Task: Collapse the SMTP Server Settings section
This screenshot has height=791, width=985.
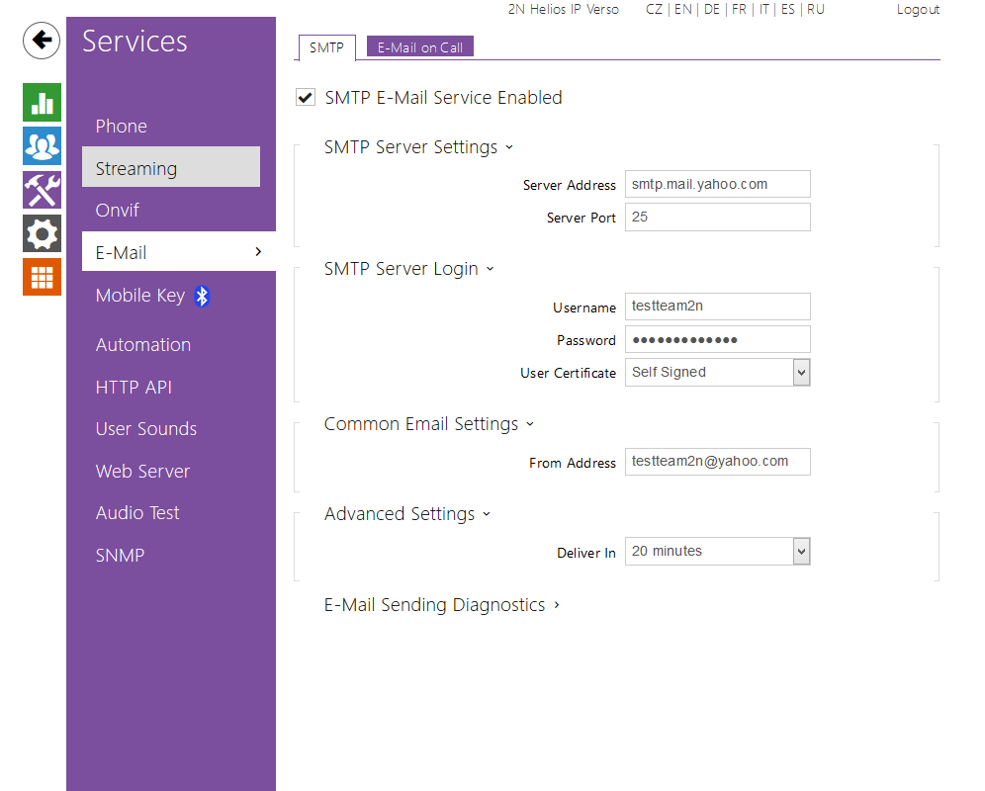Action: pyautogui.click(x=418, y=147)
